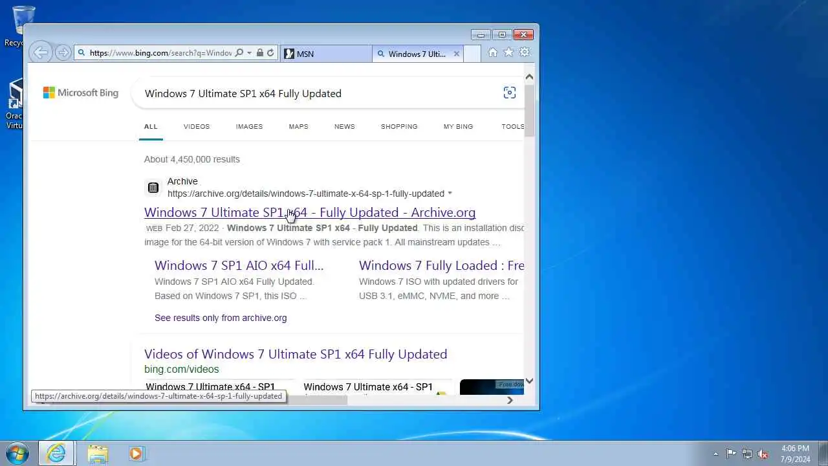Image resolution: width=828 pixels, height=466 pixels.
Task: Switch to the MAPS search tab
Action: [298, 126]
